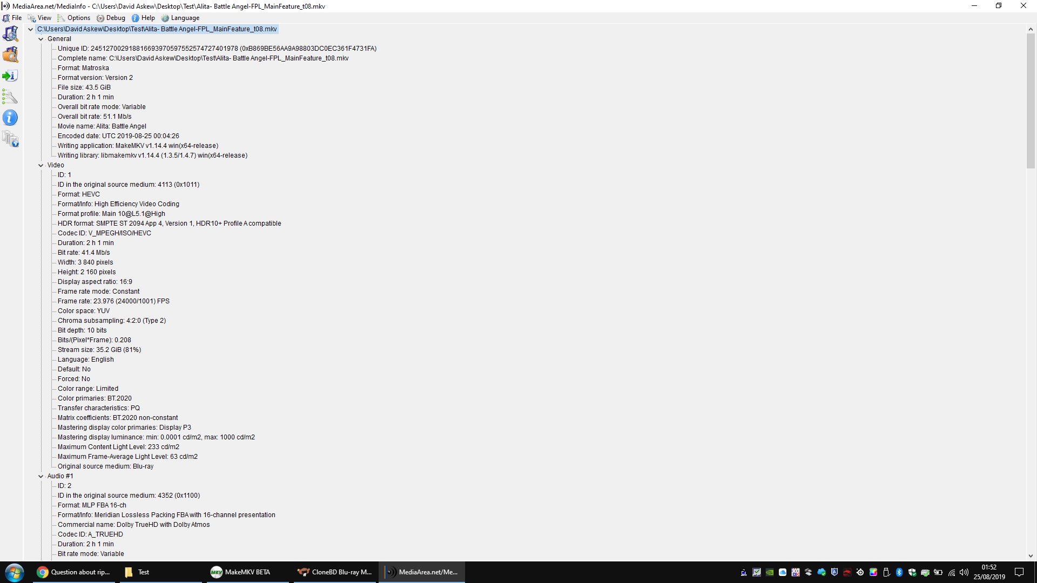Select 'Frame rate: 23.976' row

[113, 301]
